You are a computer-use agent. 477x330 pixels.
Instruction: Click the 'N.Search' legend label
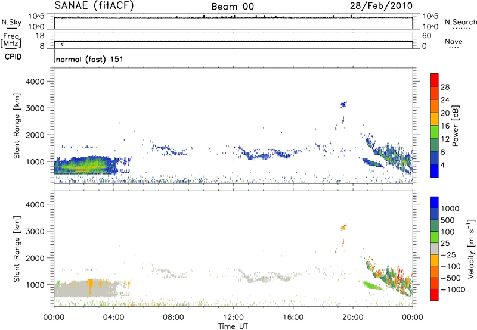click(x=460, y=22)
